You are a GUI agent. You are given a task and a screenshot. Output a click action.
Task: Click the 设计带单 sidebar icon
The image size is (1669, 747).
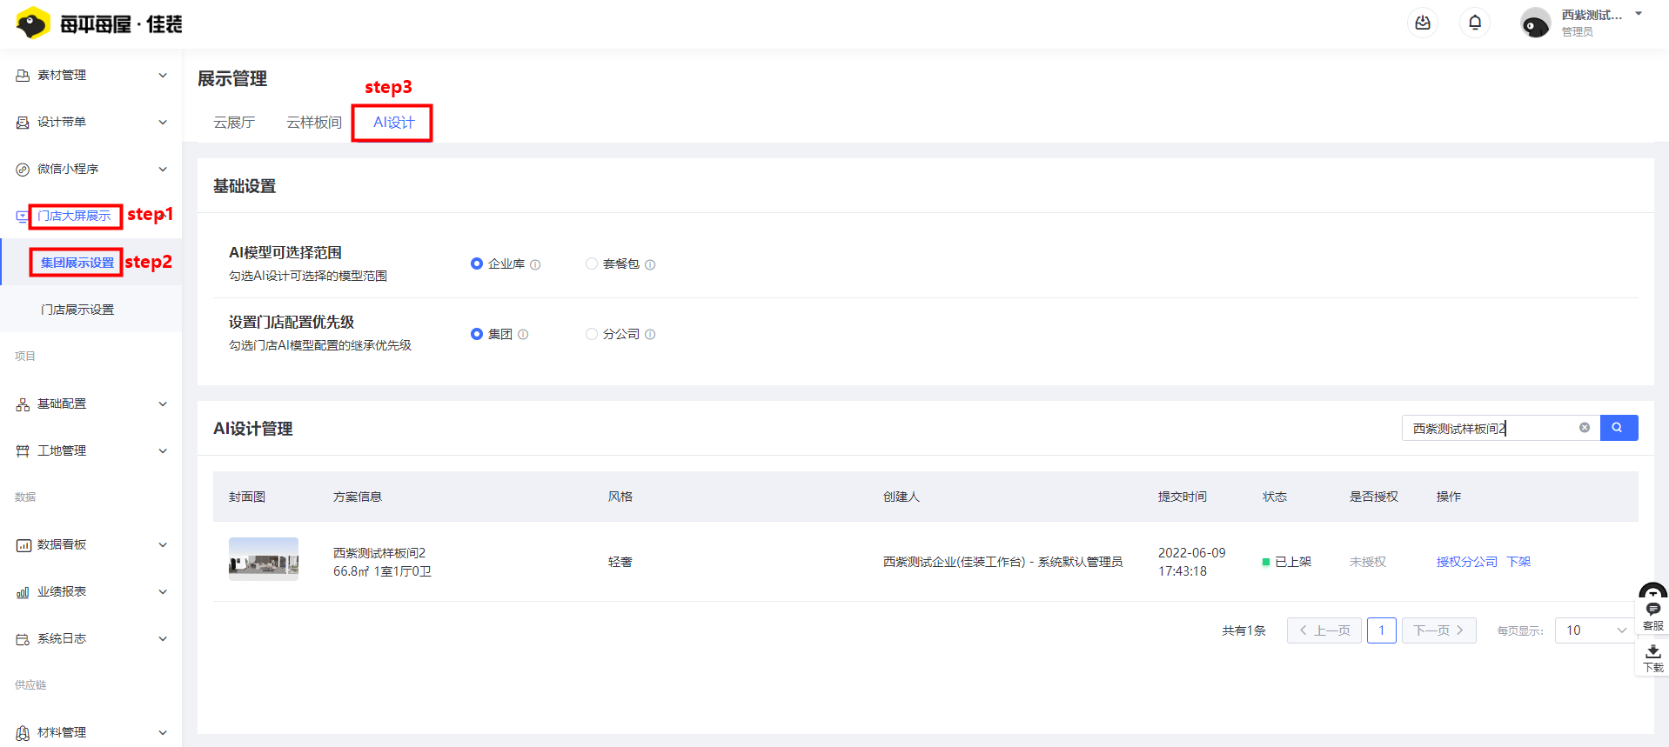tap(23, 123)
